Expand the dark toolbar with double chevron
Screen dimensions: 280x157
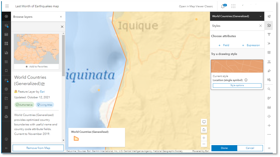click(6, 148)
